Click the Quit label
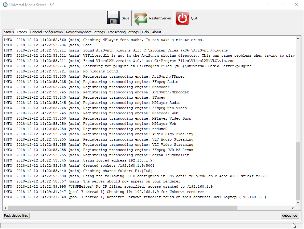Screen dimensions: 304x229 point(194,18)
